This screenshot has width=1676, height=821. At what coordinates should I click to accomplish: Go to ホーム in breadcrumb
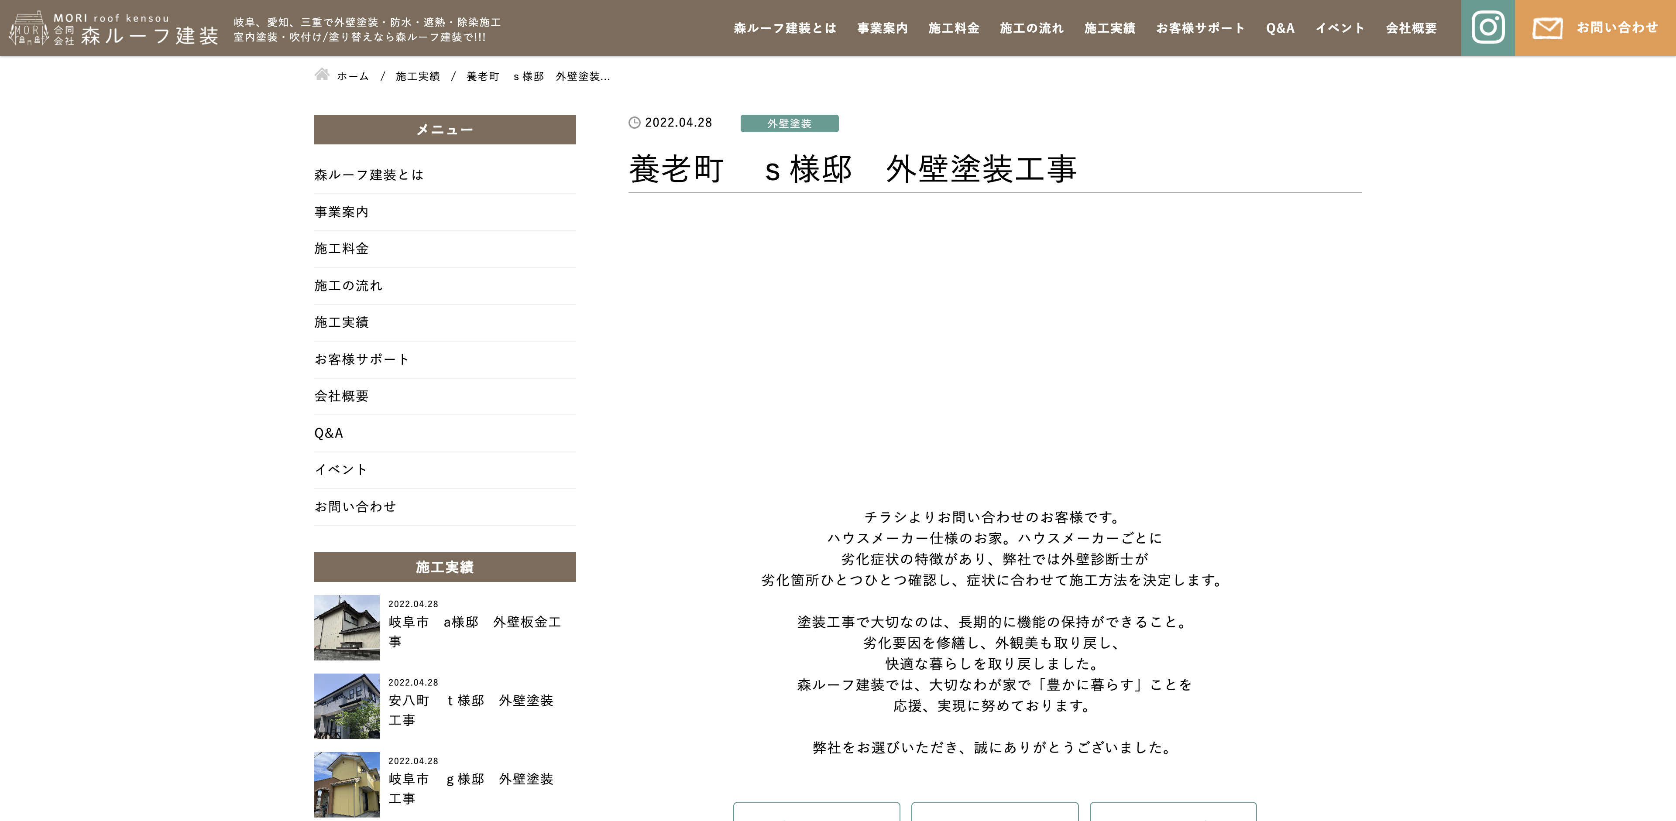pos(353,76)
